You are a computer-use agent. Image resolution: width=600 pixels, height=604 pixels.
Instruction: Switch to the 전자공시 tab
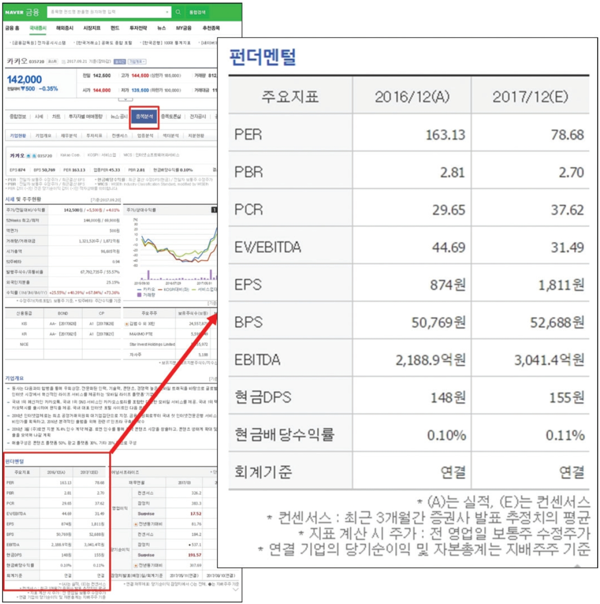(x=198, y=117)
